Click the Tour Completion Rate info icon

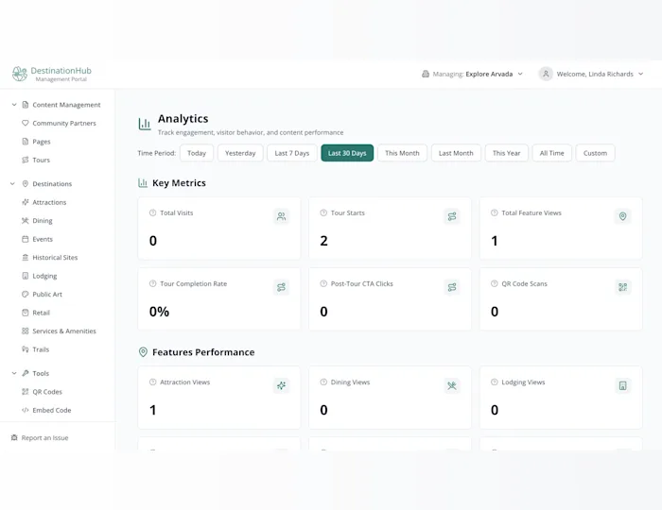(153, 283)
